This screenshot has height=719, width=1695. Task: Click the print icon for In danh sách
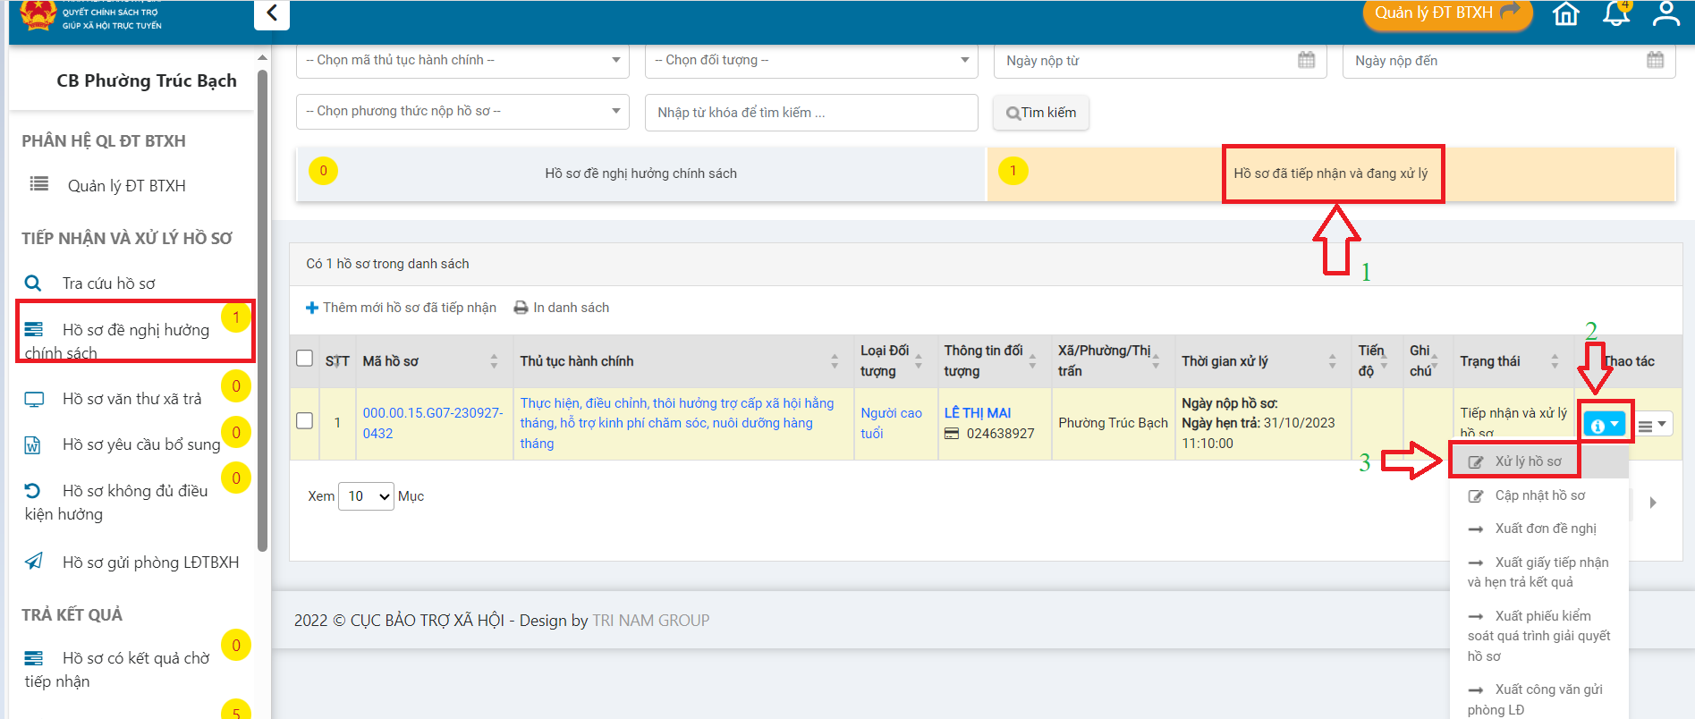point(521,308)
